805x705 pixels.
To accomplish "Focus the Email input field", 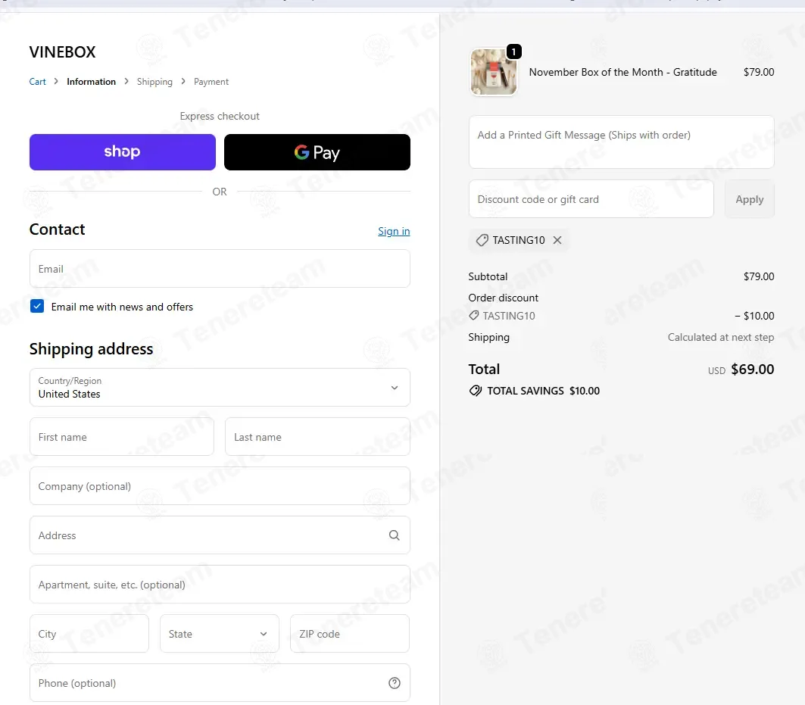I will 220,269.
